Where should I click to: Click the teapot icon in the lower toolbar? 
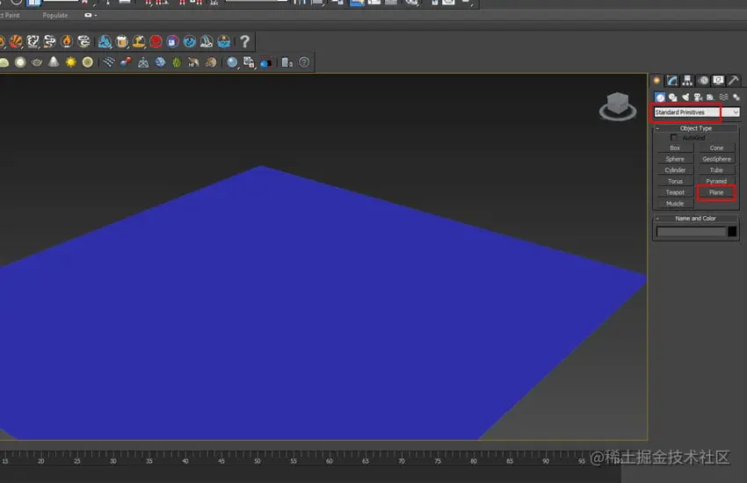tap(37, 62)
